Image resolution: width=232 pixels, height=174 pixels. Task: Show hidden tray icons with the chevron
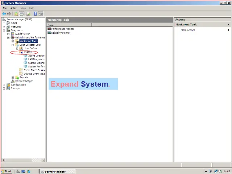pyautogui.click(x=206, y=171)
